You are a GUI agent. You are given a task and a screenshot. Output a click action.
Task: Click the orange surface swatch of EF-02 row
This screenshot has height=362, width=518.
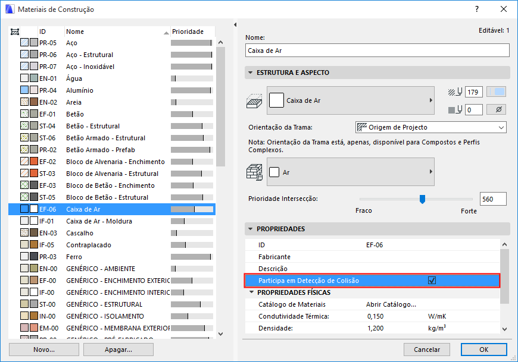[34, 161]
